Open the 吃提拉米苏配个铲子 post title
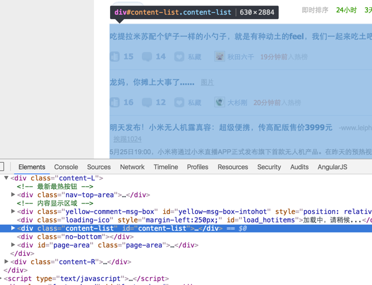Viewport: 372px width, 285px height. (241, 36)
